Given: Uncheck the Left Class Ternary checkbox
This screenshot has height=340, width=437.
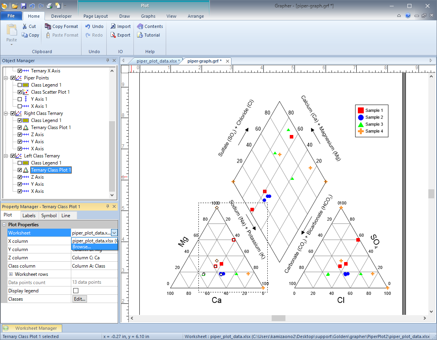Looking at the screenshot, I should [x=13, y=156].
